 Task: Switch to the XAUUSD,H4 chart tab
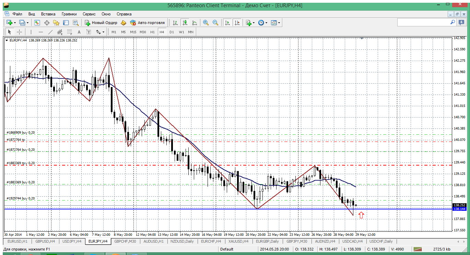click(x=238, y=241)
